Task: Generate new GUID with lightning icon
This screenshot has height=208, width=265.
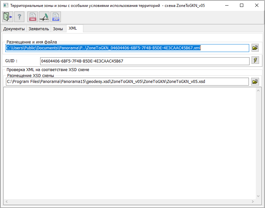Action: click(255, 60)
